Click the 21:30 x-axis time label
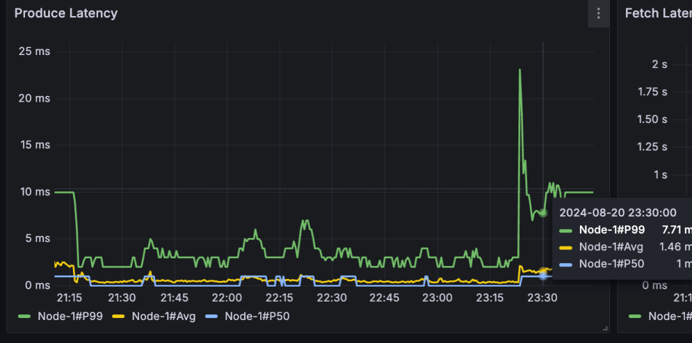The height and width of the screenshot is (343, 692). pos(122,298)
